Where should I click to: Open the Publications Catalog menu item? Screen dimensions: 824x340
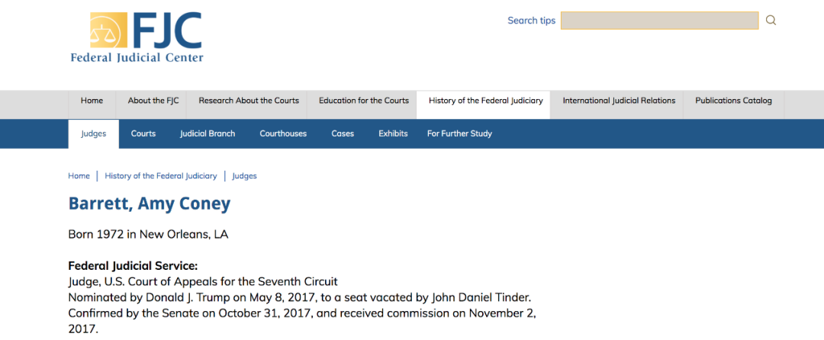click(x=734, y=101)
